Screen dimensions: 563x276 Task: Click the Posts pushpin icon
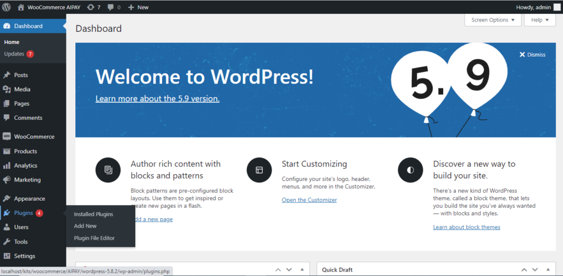pos(7,75)
